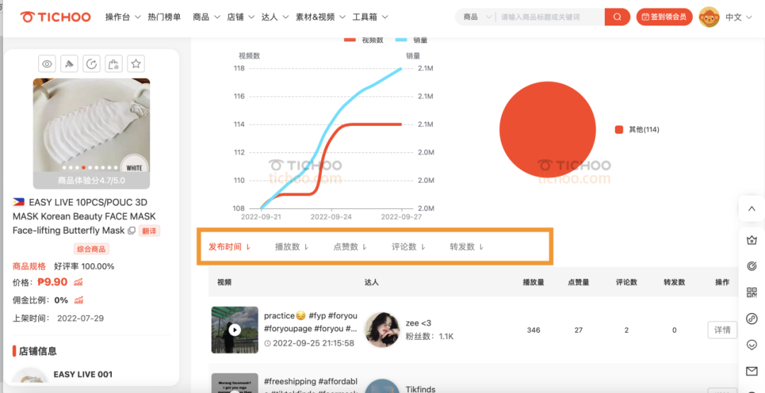Image resolution: width=765 pixels, height=393 pixels.
Task: Sort videos by 评论数 tab
Action: pyautogui.click(x=409, y=246)
